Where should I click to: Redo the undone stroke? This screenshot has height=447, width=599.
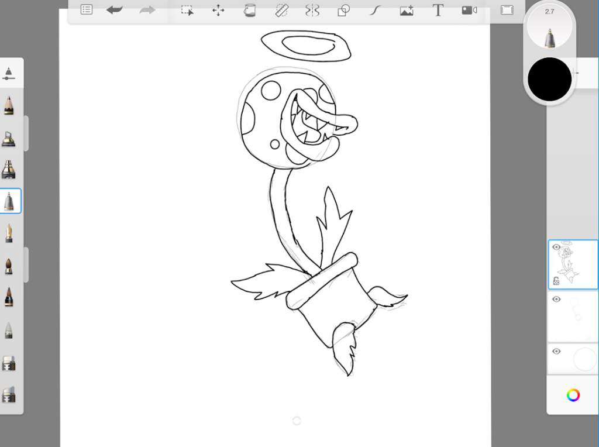pyautogui.click(x=147, y=10)
